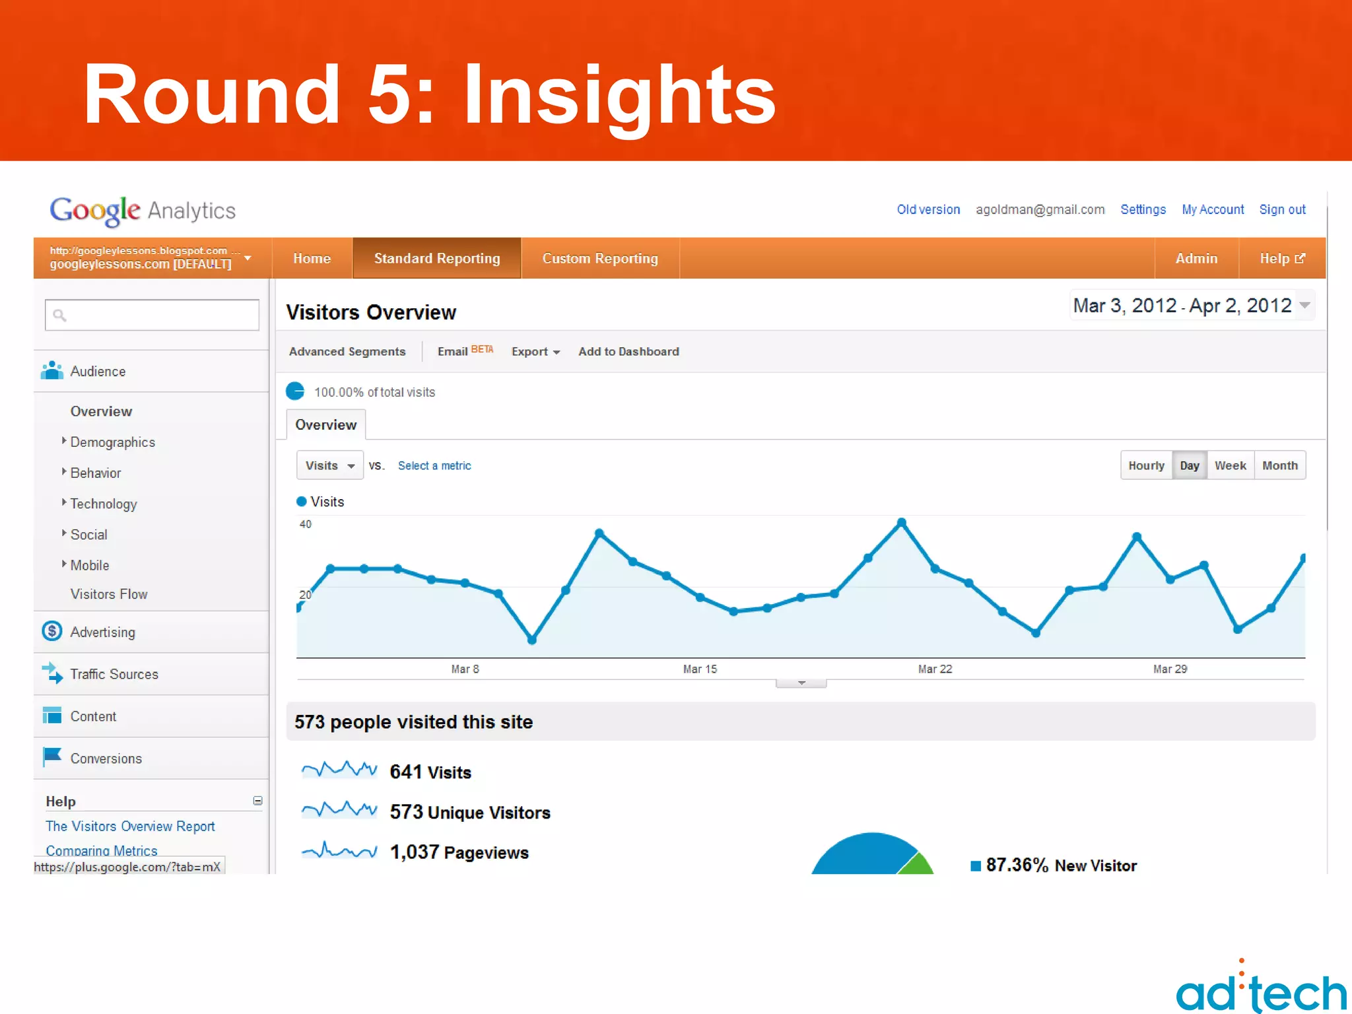Click the Advertising dollar icon

[x=52, y=631]
